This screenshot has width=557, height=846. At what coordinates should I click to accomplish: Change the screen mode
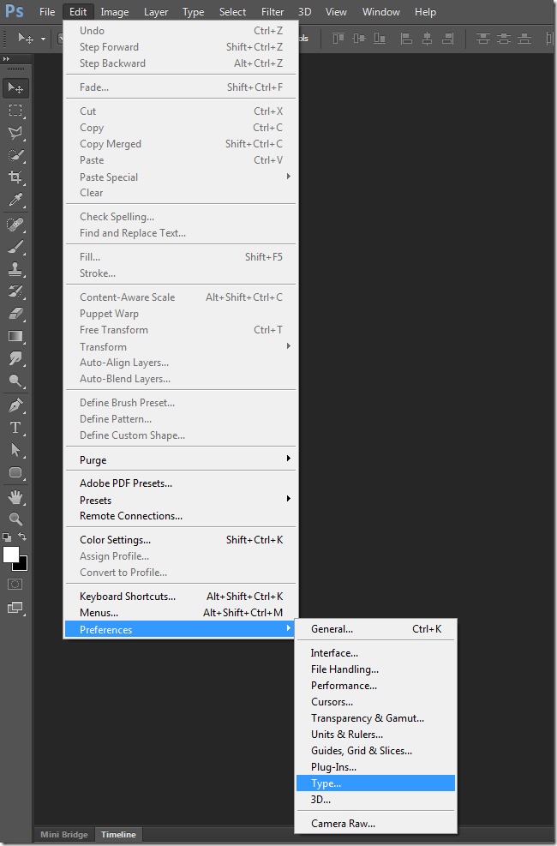pos(15,608)
